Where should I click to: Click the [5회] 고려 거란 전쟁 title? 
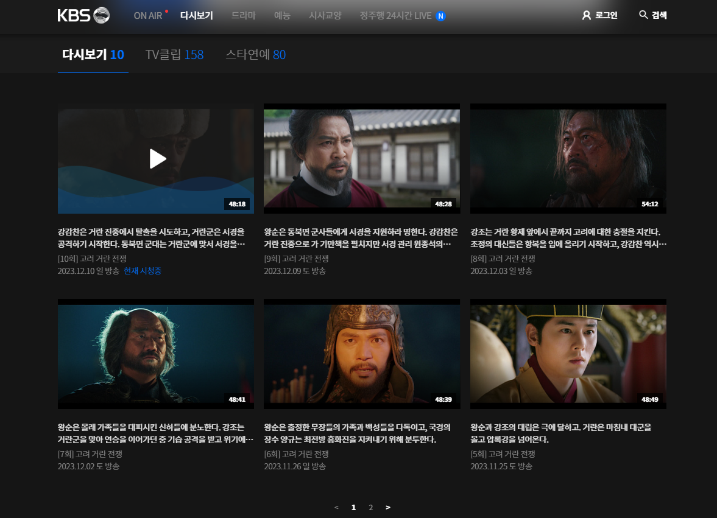coord(503,454)
